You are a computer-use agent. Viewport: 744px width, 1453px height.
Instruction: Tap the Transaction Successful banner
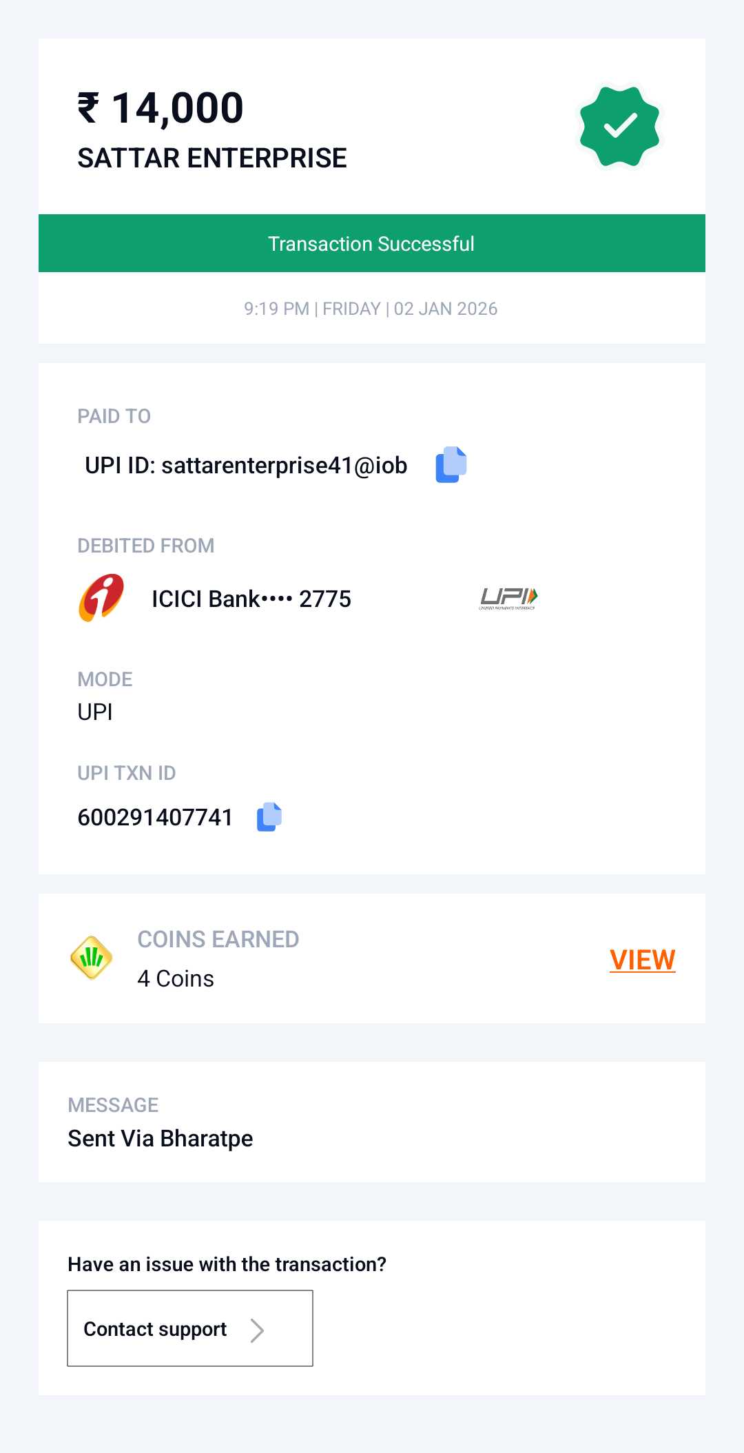[x=372, y=244]
